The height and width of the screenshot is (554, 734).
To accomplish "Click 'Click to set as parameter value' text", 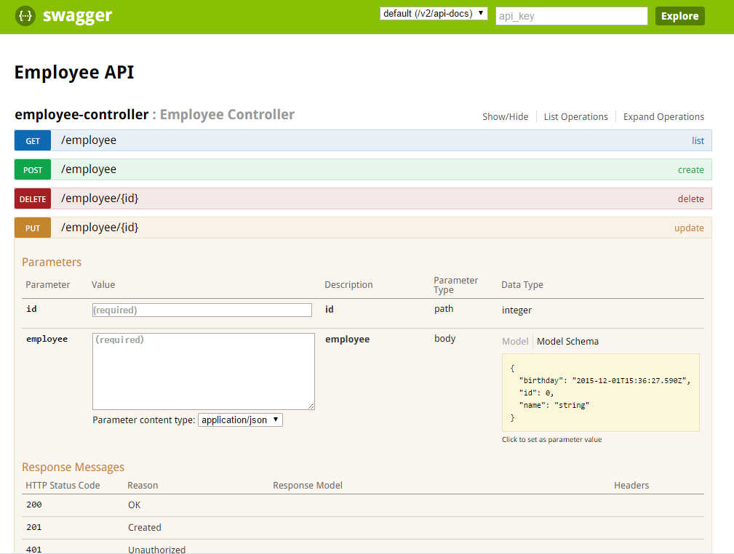I will 551,439.
